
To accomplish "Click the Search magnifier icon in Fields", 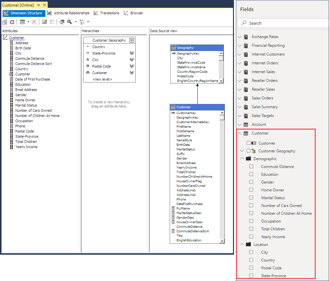I will coord(244,23).
